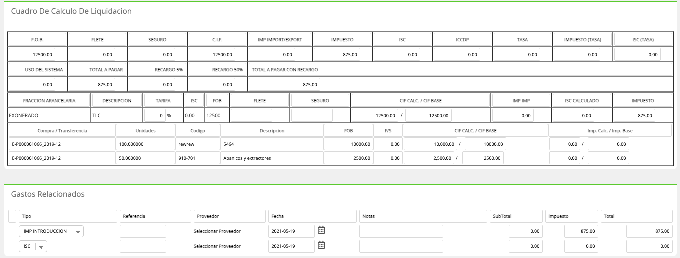Viewport: 680px width, 258px height.
Task: Select empty SEGURO field in EXONERADO row
Action: click(312, 115)
